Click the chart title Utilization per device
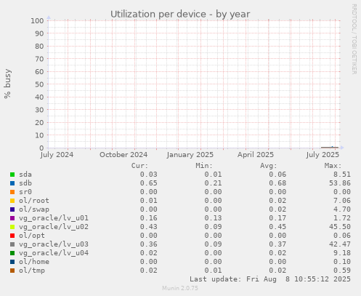Image resolution: width=361 pixels, height=296 pixels. tap(180, 14)
